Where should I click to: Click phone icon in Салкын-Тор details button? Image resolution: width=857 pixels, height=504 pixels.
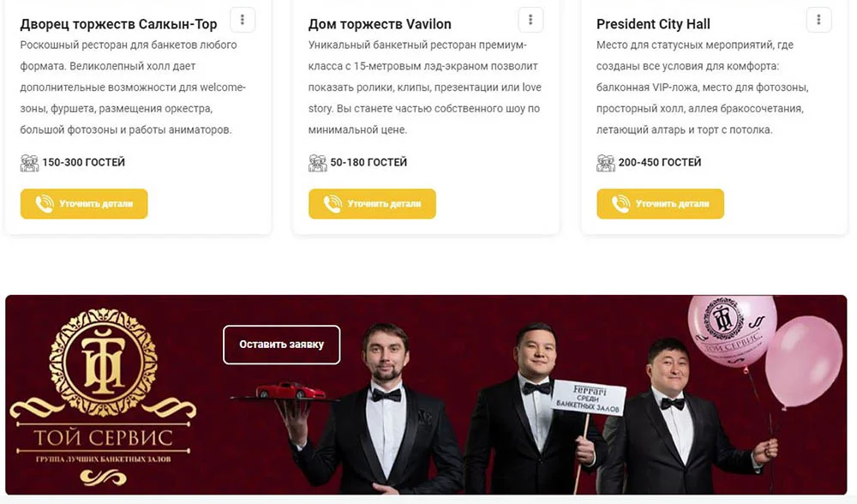pyautogui.click(x=45, y=204)
